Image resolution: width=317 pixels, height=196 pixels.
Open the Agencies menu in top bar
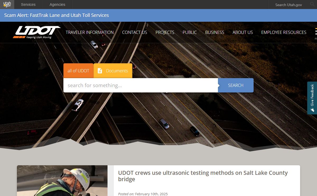(57, 5)
